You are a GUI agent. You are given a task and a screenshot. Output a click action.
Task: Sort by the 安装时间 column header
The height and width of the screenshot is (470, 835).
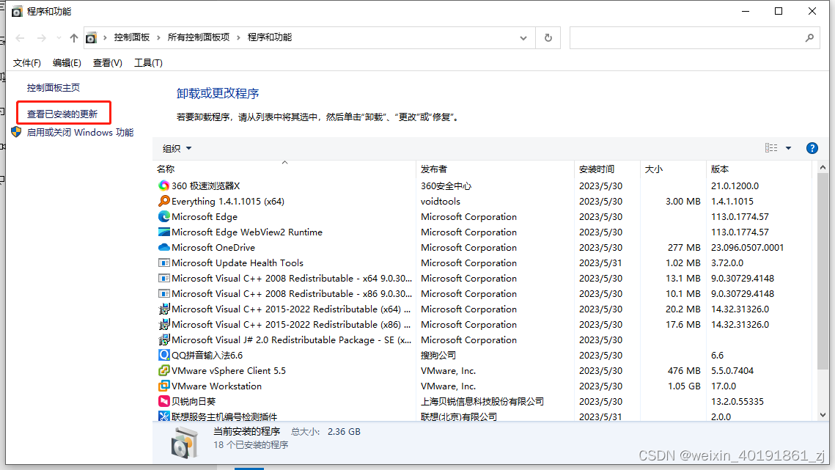(607, 169)
